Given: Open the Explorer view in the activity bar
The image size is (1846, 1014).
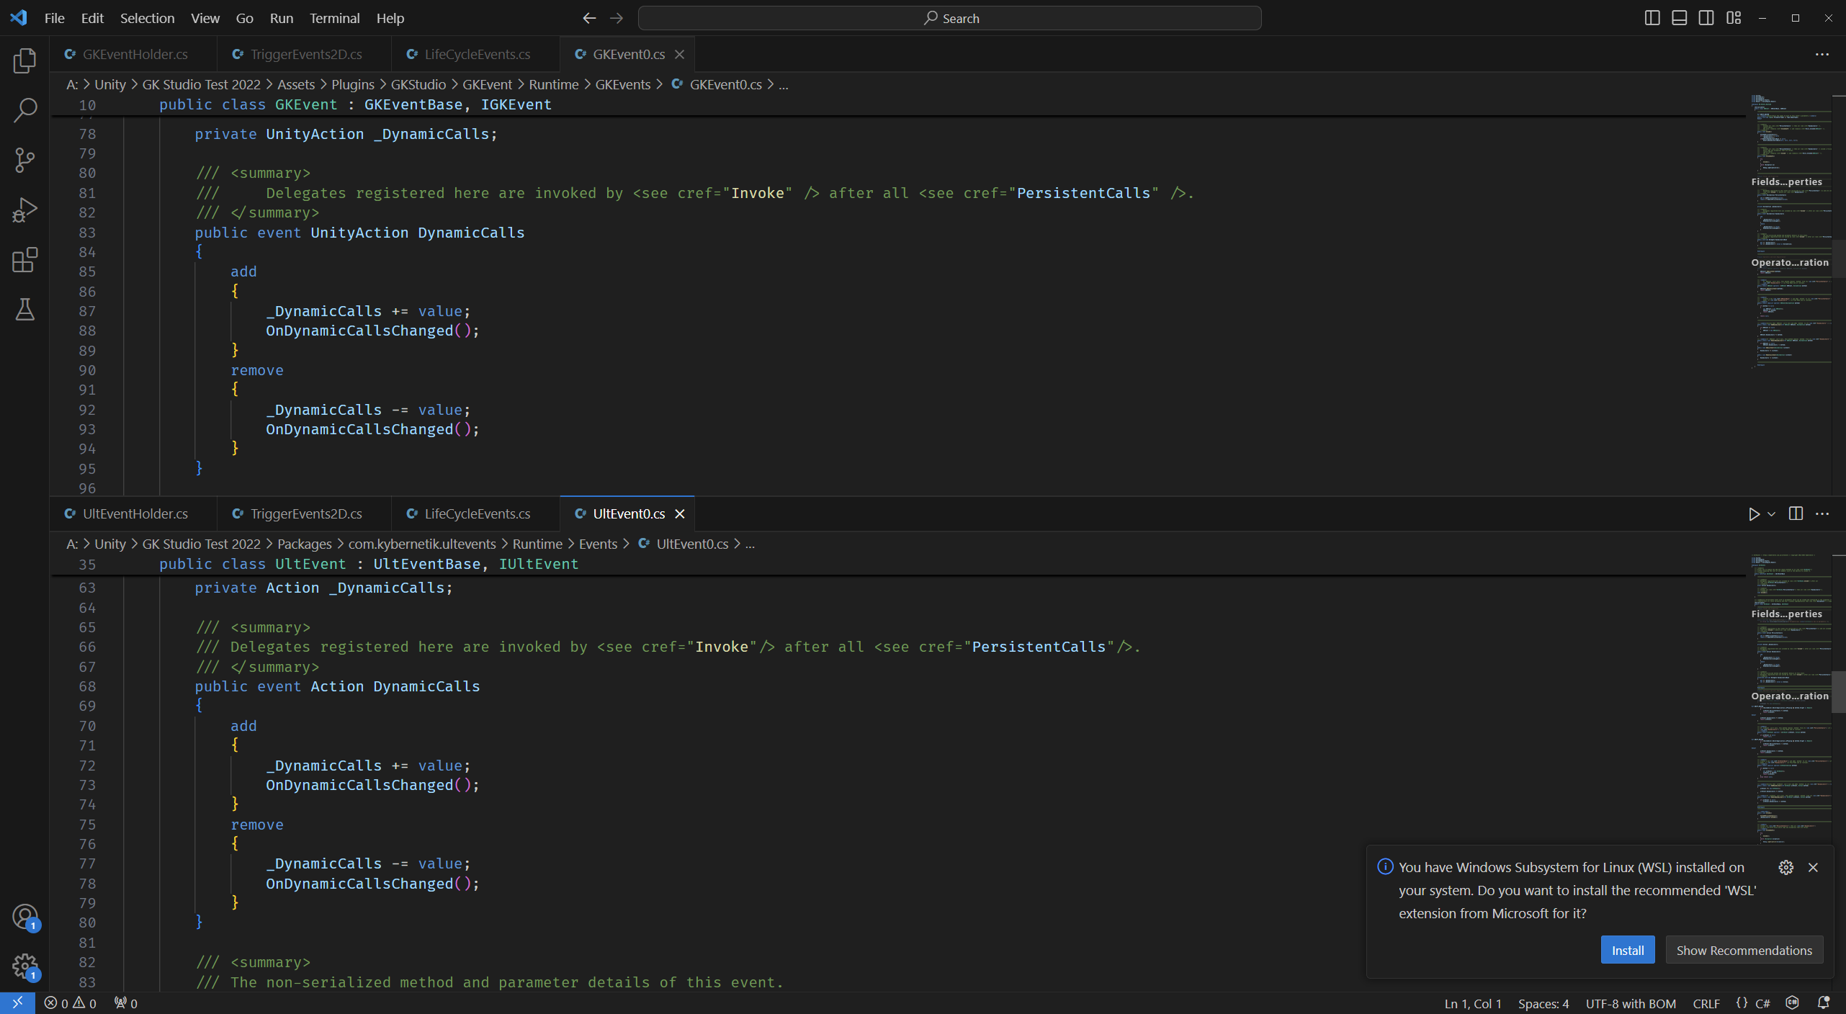Looking at the screenshot, I should tap(24, 60).
